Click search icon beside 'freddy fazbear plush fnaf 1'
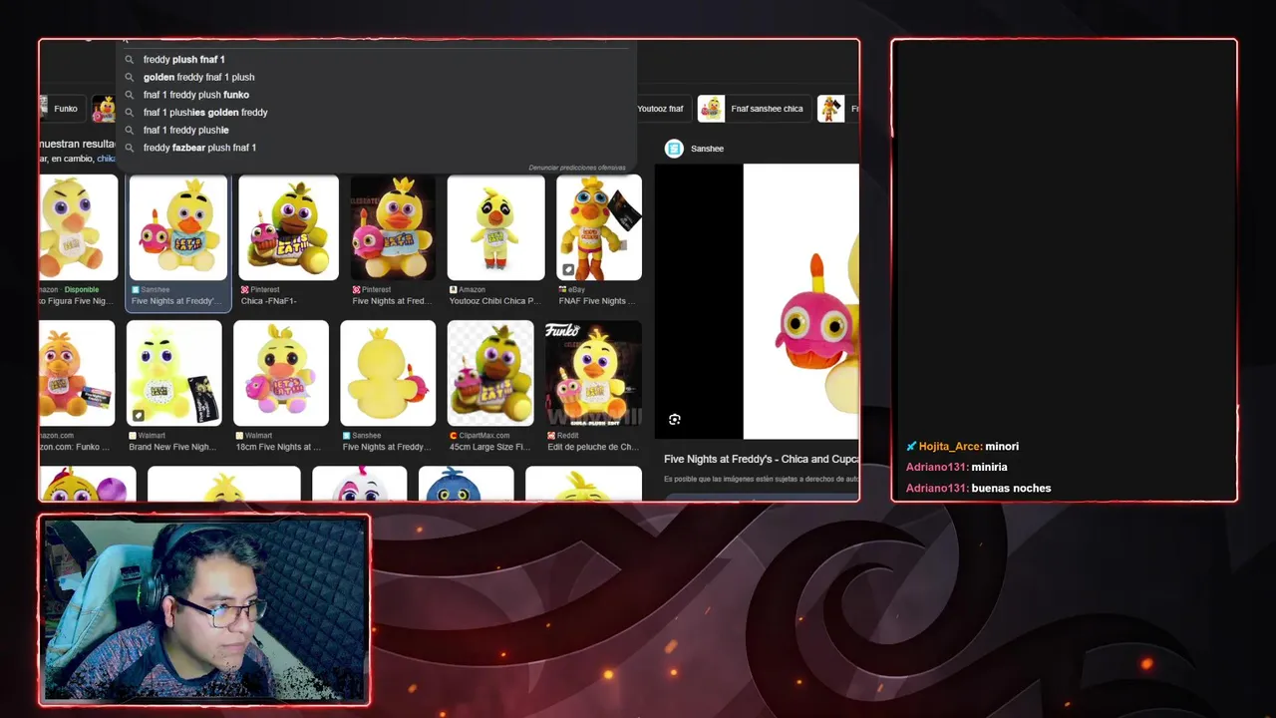Screen dimensions: 1276x718 [129, 148]
